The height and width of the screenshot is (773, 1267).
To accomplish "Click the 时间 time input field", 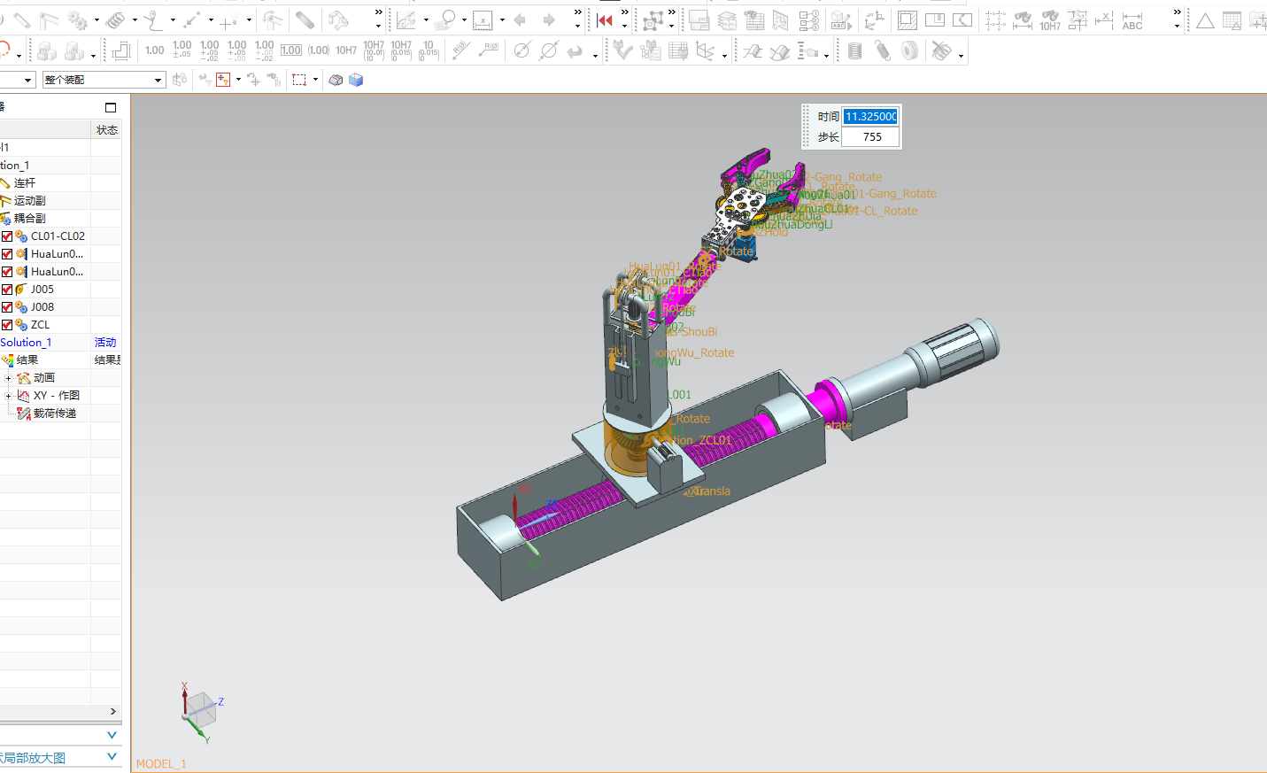I will 870,116.
